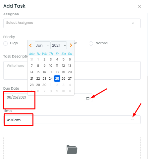Choose June 14 in the date picker
Viewport: 148px width, 159px height.
[x=32, y=72]
